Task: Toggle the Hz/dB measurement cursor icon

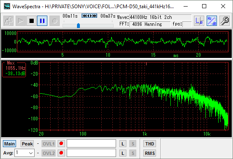Action: pos(212,21)
